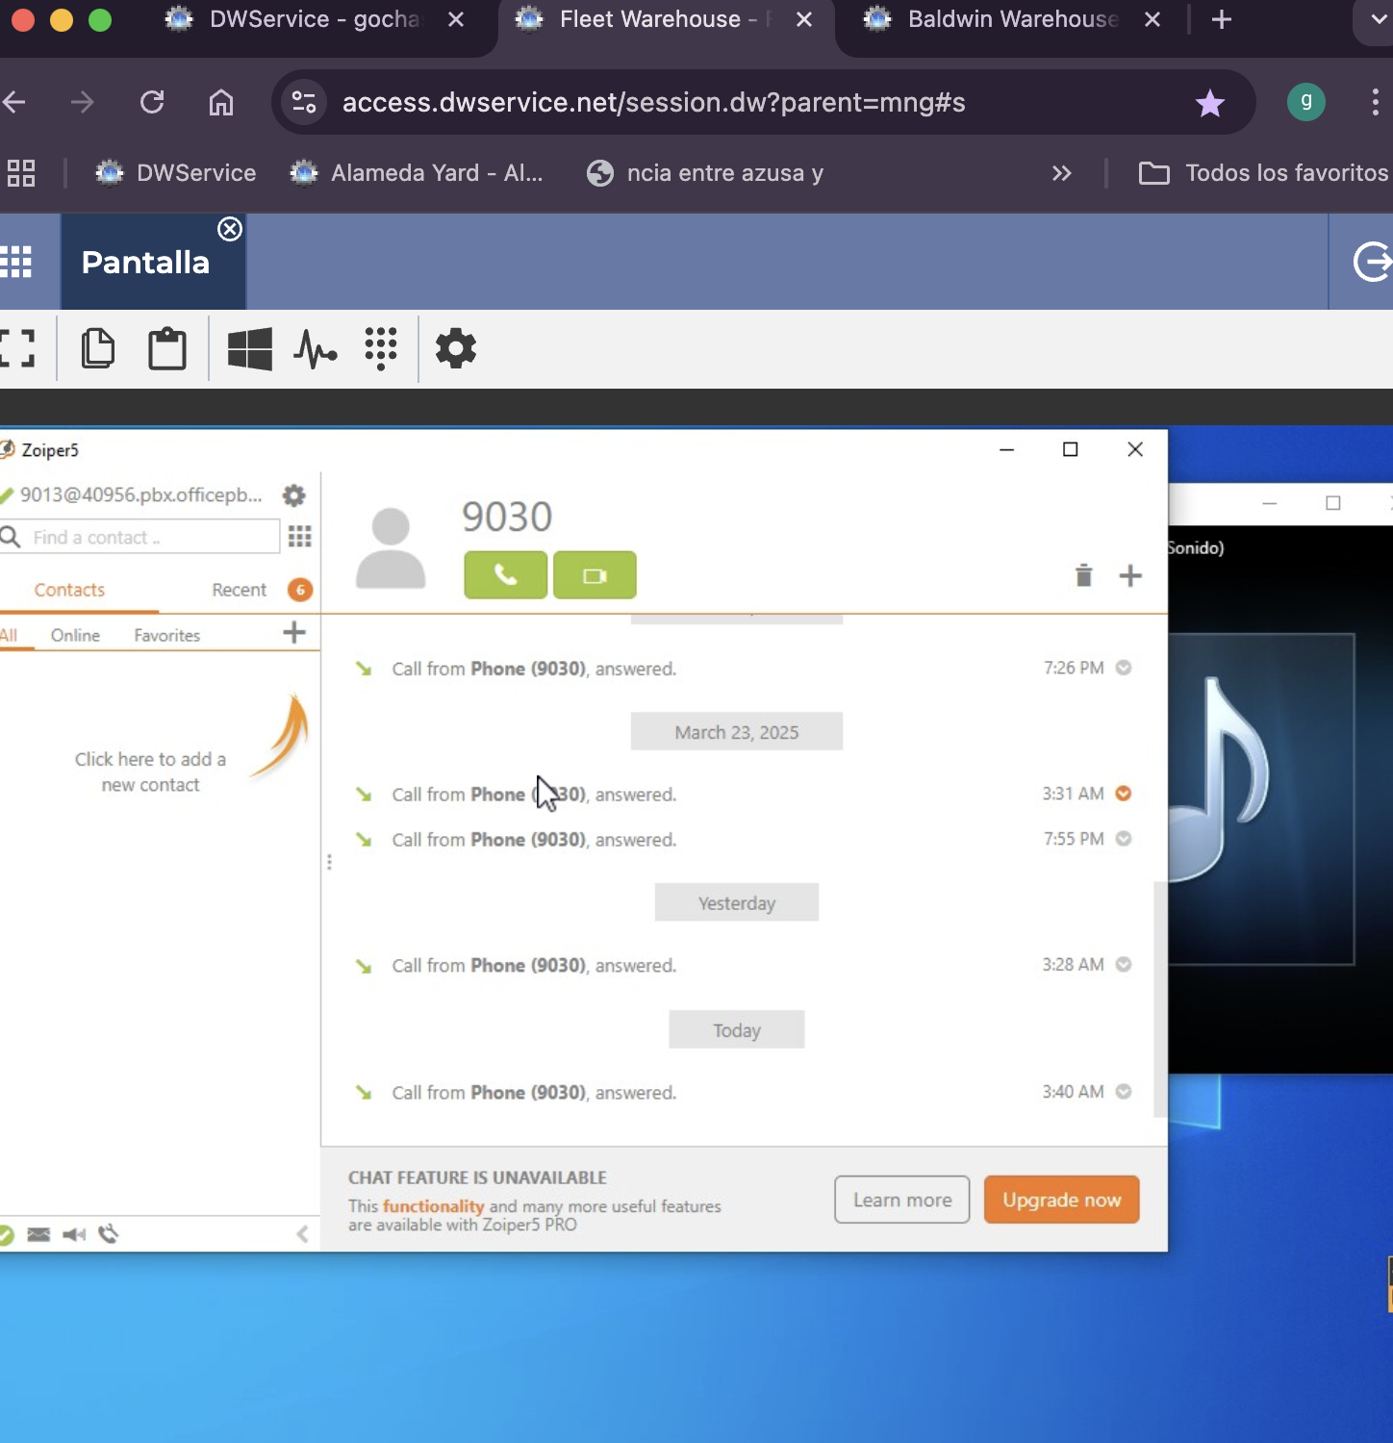Click the 3:31 AM call entry
The image size is (1393, 1443).
[x=744, y=795]
